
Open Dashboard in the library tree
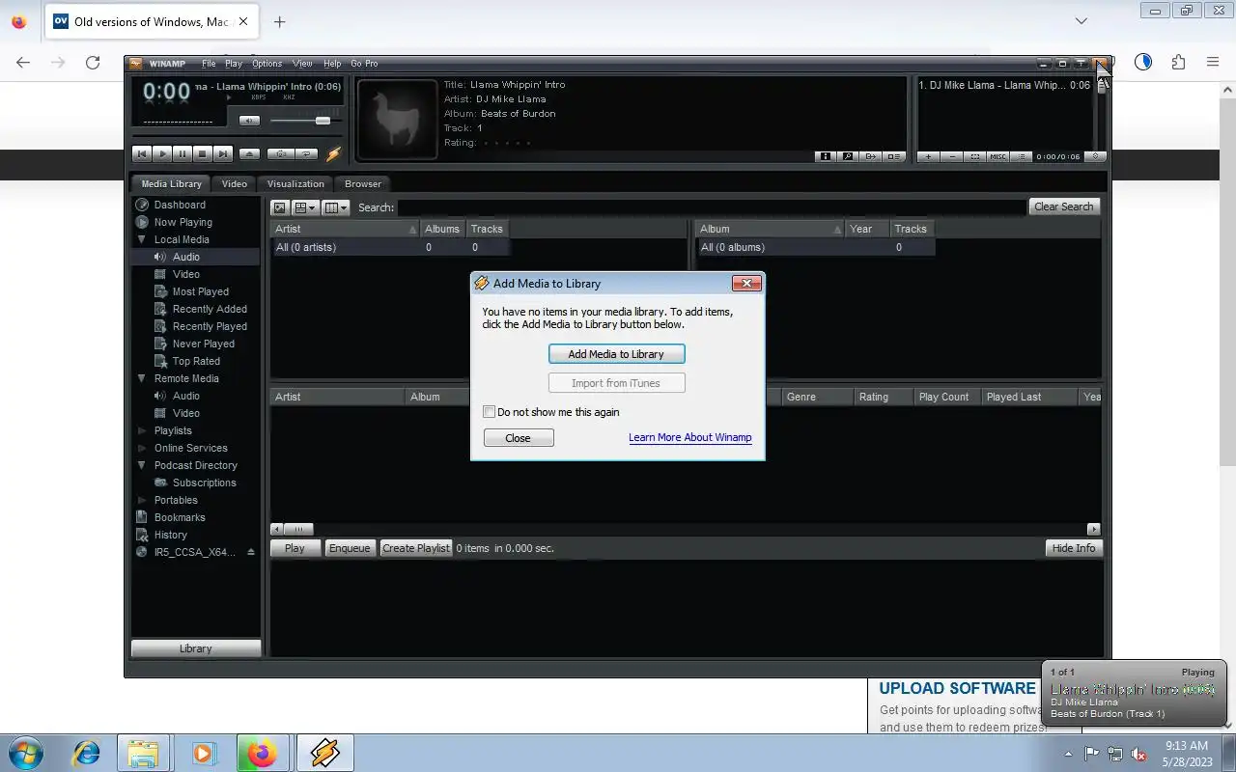[180, 205]
